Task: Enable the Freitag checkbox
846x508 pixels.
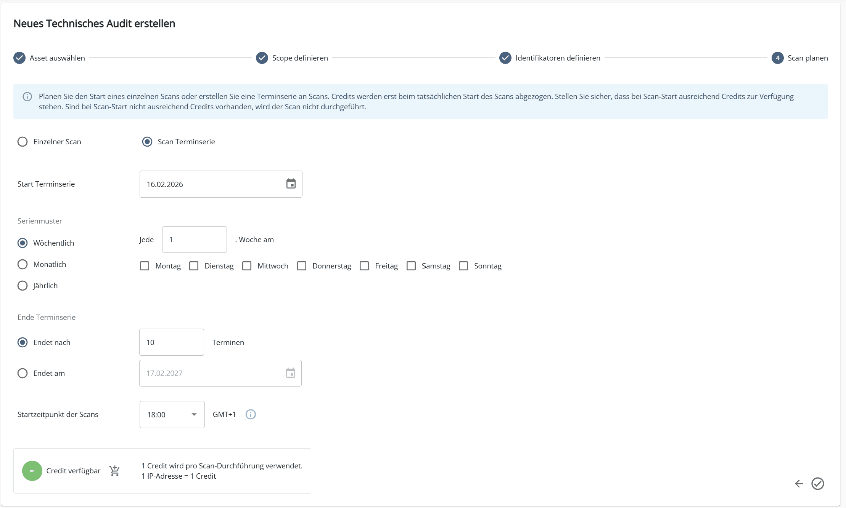Action: (365, 266)
